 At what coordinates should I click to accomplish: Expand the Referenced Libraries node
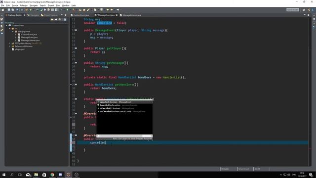point(9,46)
